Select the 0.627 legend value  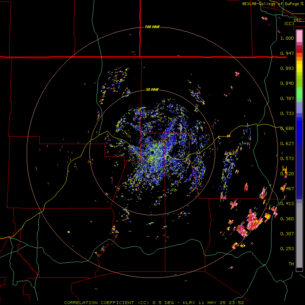tap(287, 144)
